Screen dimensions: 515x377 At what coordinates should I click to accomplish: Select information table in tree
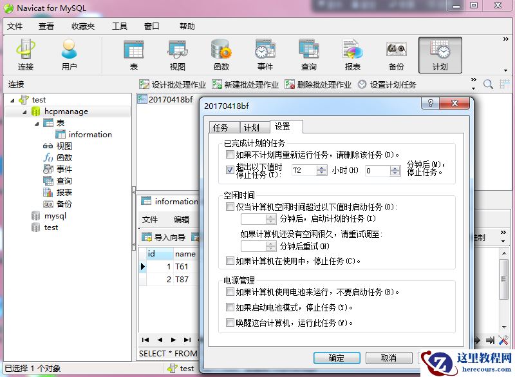pyautogui.click(x=84, y=135)
